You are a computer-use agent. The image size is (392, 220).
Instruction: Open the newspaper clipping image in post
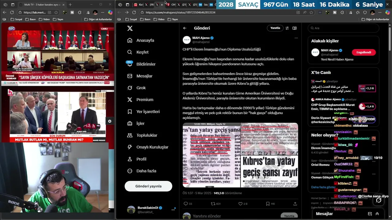click(240, 155)
